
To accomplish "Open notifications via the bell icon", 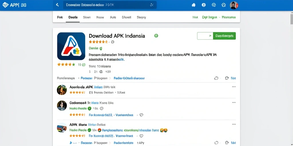I will point(194,5).
